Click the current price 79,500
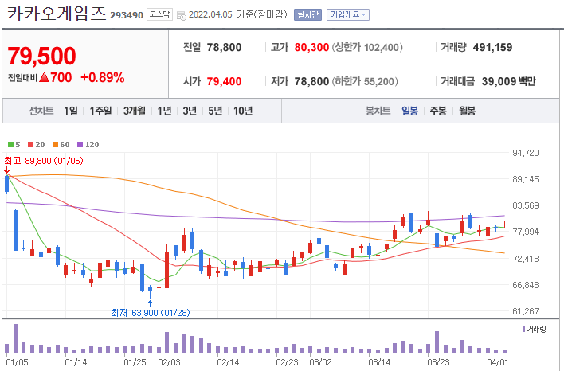The image size is (564, 371). pos(41,56)
